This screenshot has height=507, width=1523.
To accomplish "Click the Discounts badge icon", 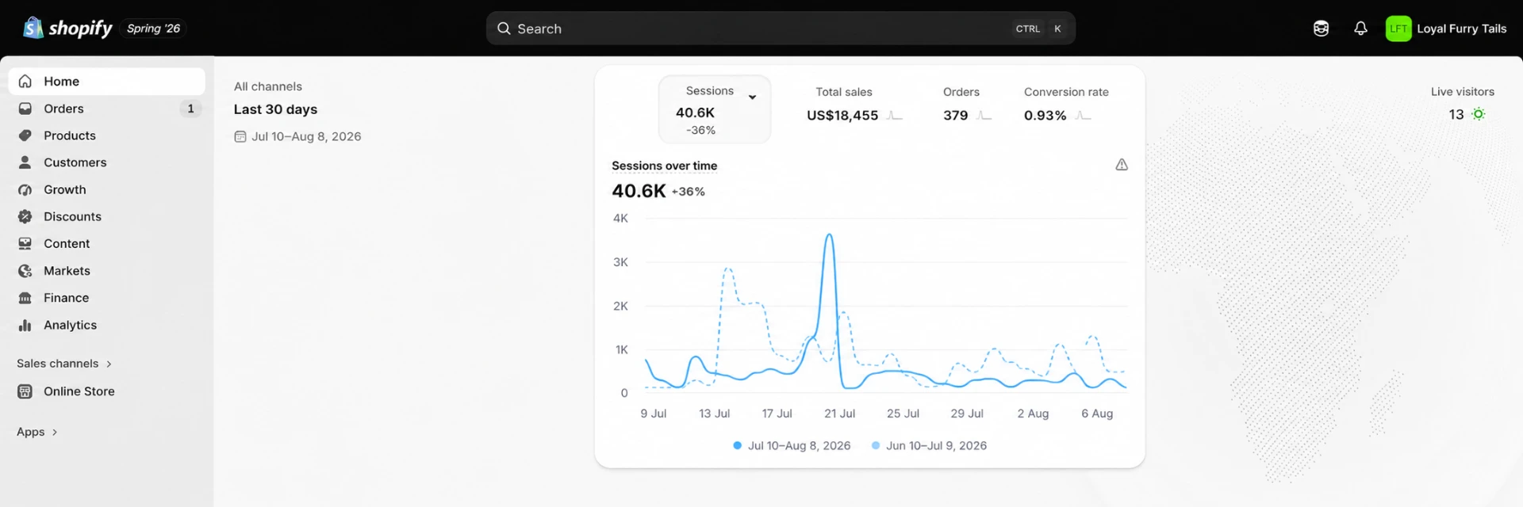I will [25, 217].
